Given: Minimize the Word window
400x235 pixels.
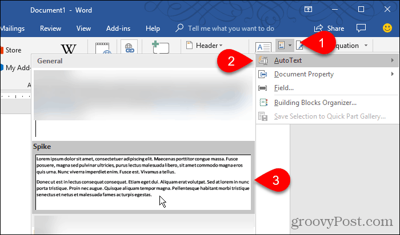Looking at the screenshot, I should coord(335,10).
